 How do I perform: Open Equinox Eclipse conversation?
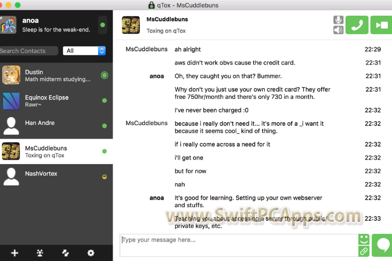(x=56, y=101)
